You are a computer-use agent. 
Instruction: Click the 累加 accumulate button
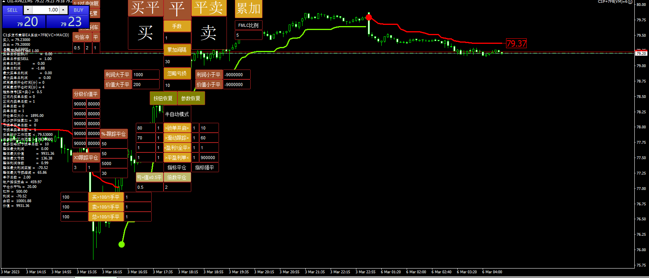coord(248,8)
